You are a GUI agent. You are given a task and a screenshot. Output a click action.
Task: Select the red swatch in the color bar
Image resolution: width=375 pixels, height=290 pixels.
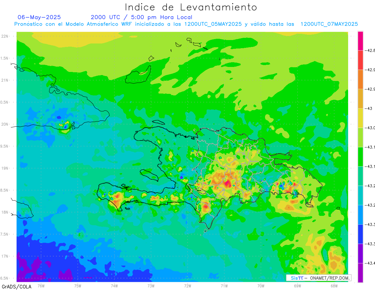click(x=360, y=60)
